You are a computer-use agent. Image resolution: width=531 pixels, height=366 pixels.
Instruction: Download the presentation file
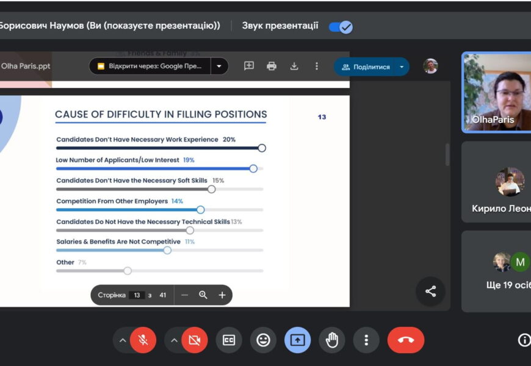click(x=294, y=66)
